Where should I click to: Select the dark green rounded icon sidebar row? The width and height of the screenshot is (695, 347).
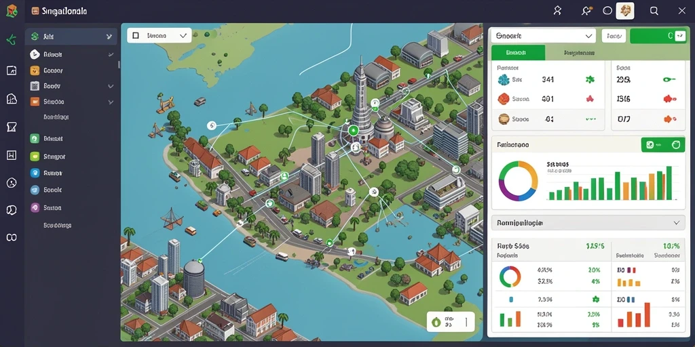click(72, 138)
